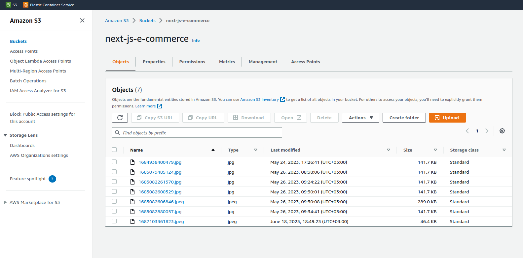Open the 1687103361823.jpeg object link
The height and width of the screenshot is (258, 523).
click(161, 221)
